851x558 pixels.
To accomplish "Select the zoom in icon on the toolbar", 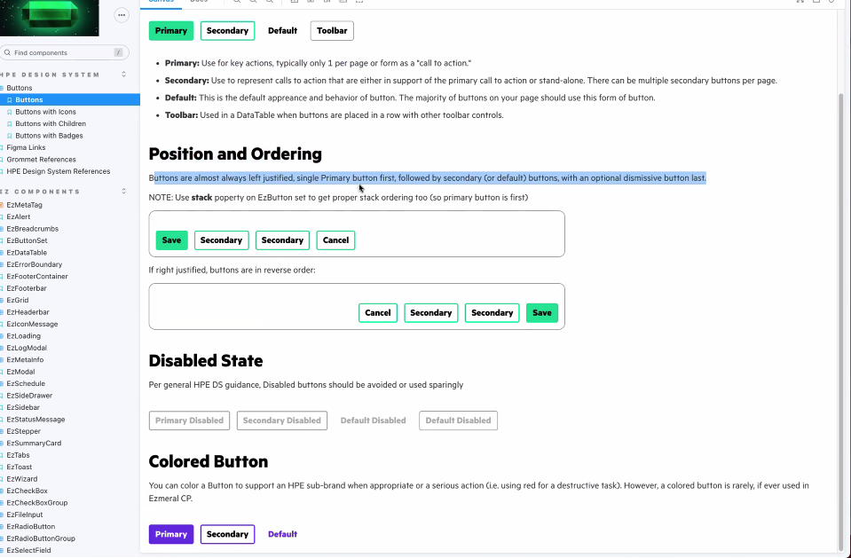I will click(238, 4).
